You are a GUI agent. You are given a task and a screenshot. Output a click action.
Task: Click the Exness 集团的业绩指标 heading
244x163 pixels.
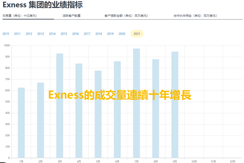[x=43, y=5]
